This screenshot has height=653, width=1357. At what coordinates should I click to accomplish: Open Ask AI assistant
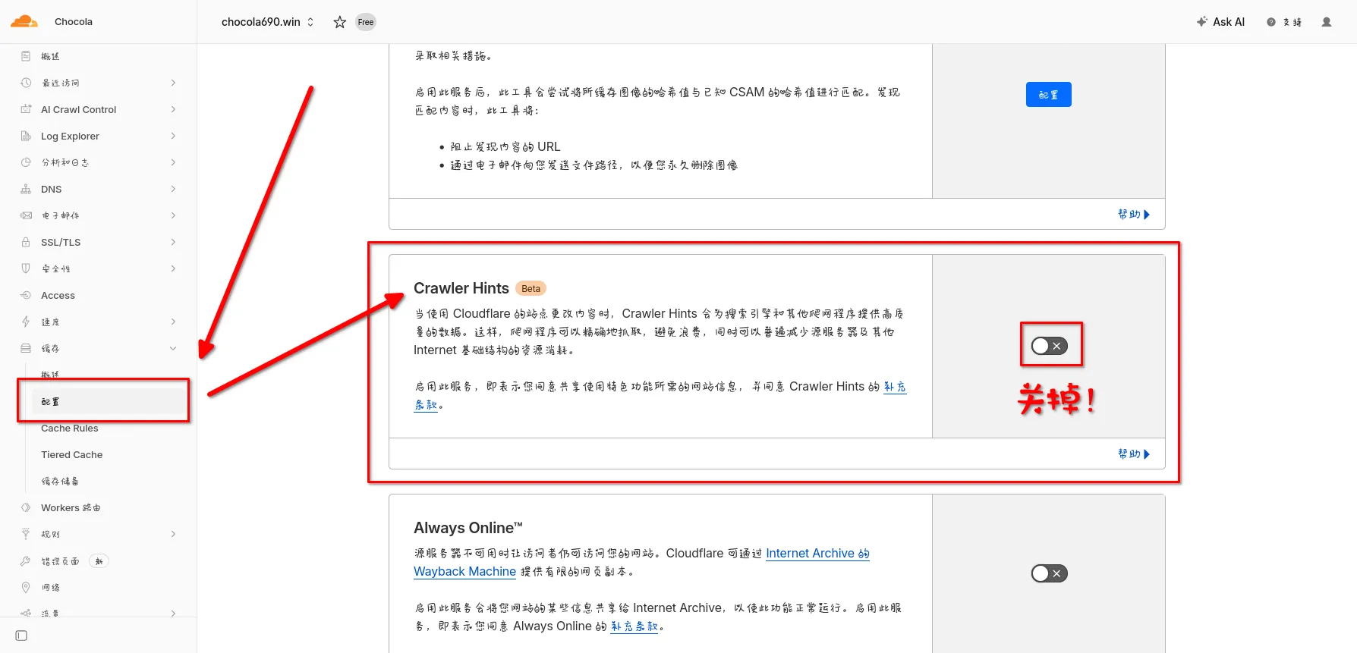(1220, 22)
